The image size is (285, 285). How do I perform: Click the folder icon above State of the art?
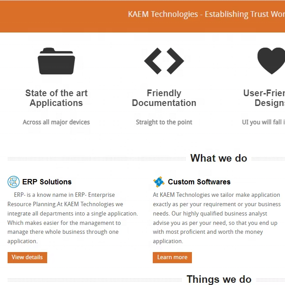pos(56,61)
